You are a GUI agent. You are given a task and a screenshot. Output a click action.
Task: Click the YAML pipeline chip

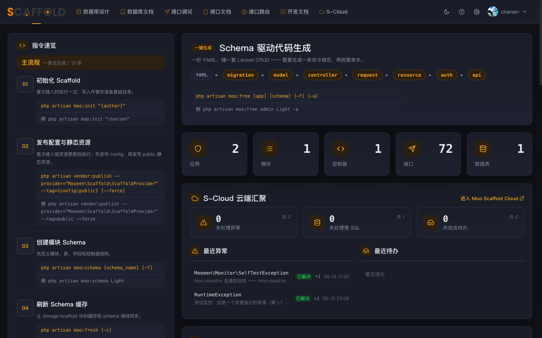click(x=201, y=75)
